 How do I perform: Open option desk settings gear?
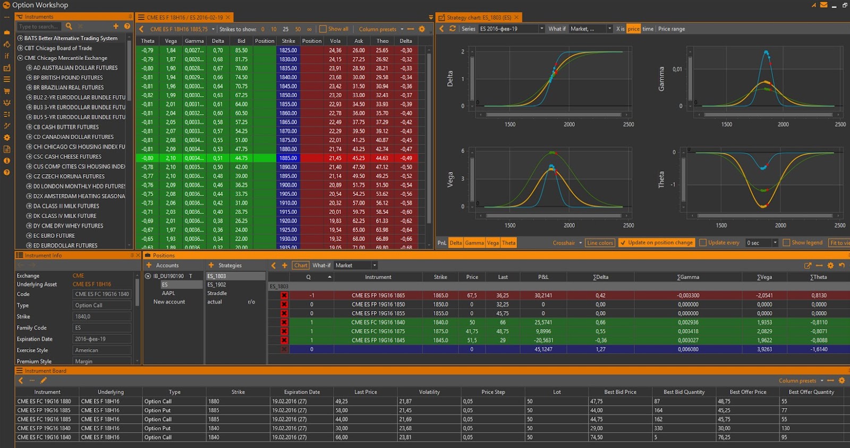coord(422,29)
